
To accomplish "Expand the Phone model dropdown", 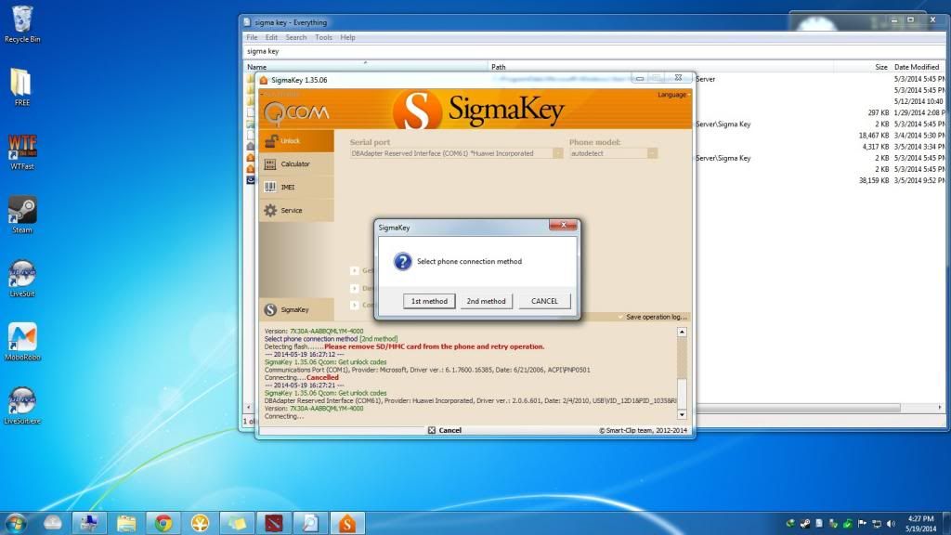I will coord(652,153).
